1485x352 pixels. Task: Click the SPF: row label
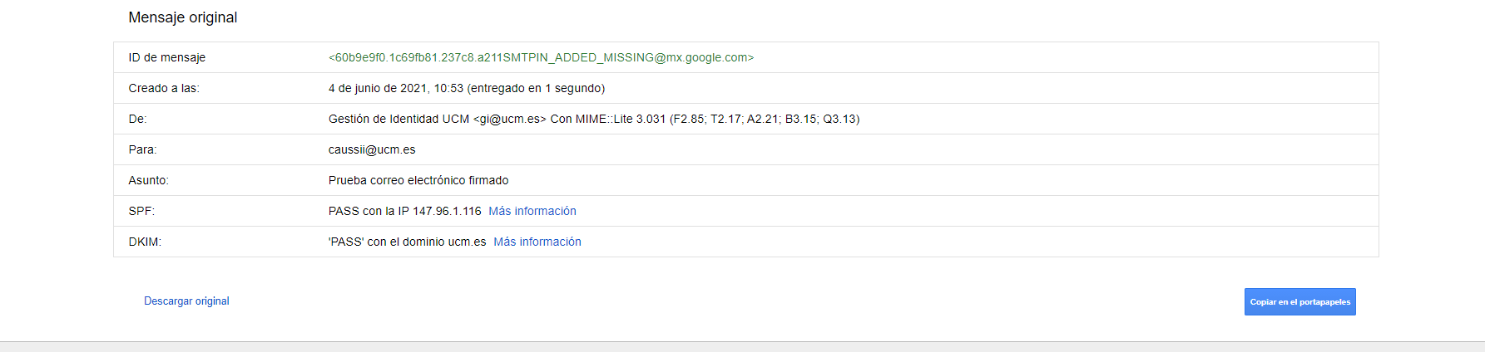[141, 211]
